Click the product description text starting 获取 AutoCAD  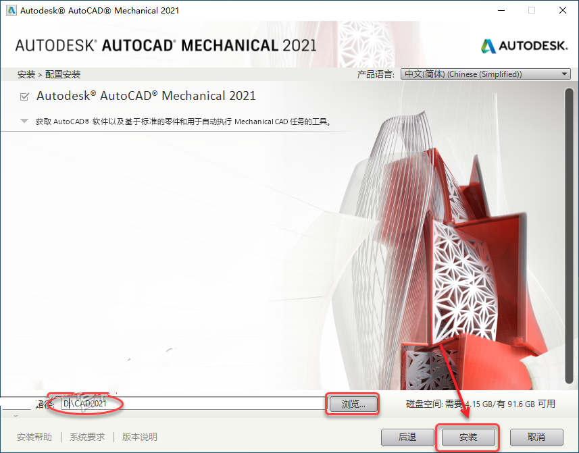point(183,122)
